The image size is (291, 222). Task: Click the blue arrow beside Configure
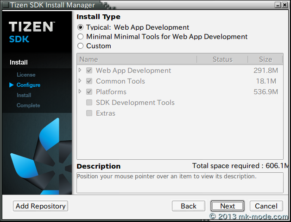point(12,85)
